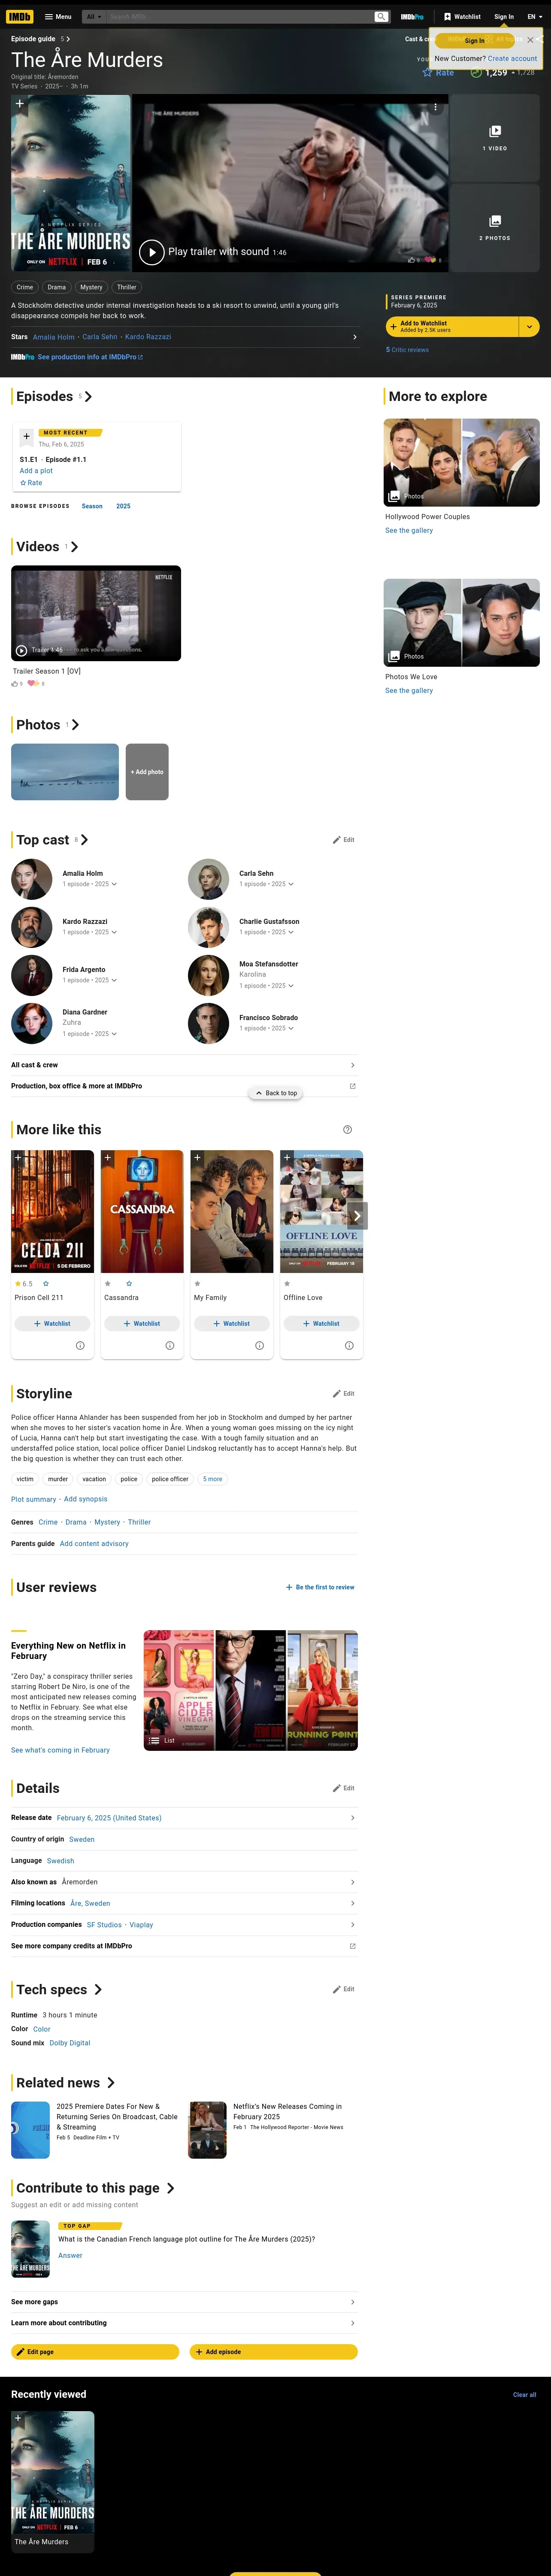Open the 1 Video tile
Viewport: 551px width, 2576px height.
[495, 138]
